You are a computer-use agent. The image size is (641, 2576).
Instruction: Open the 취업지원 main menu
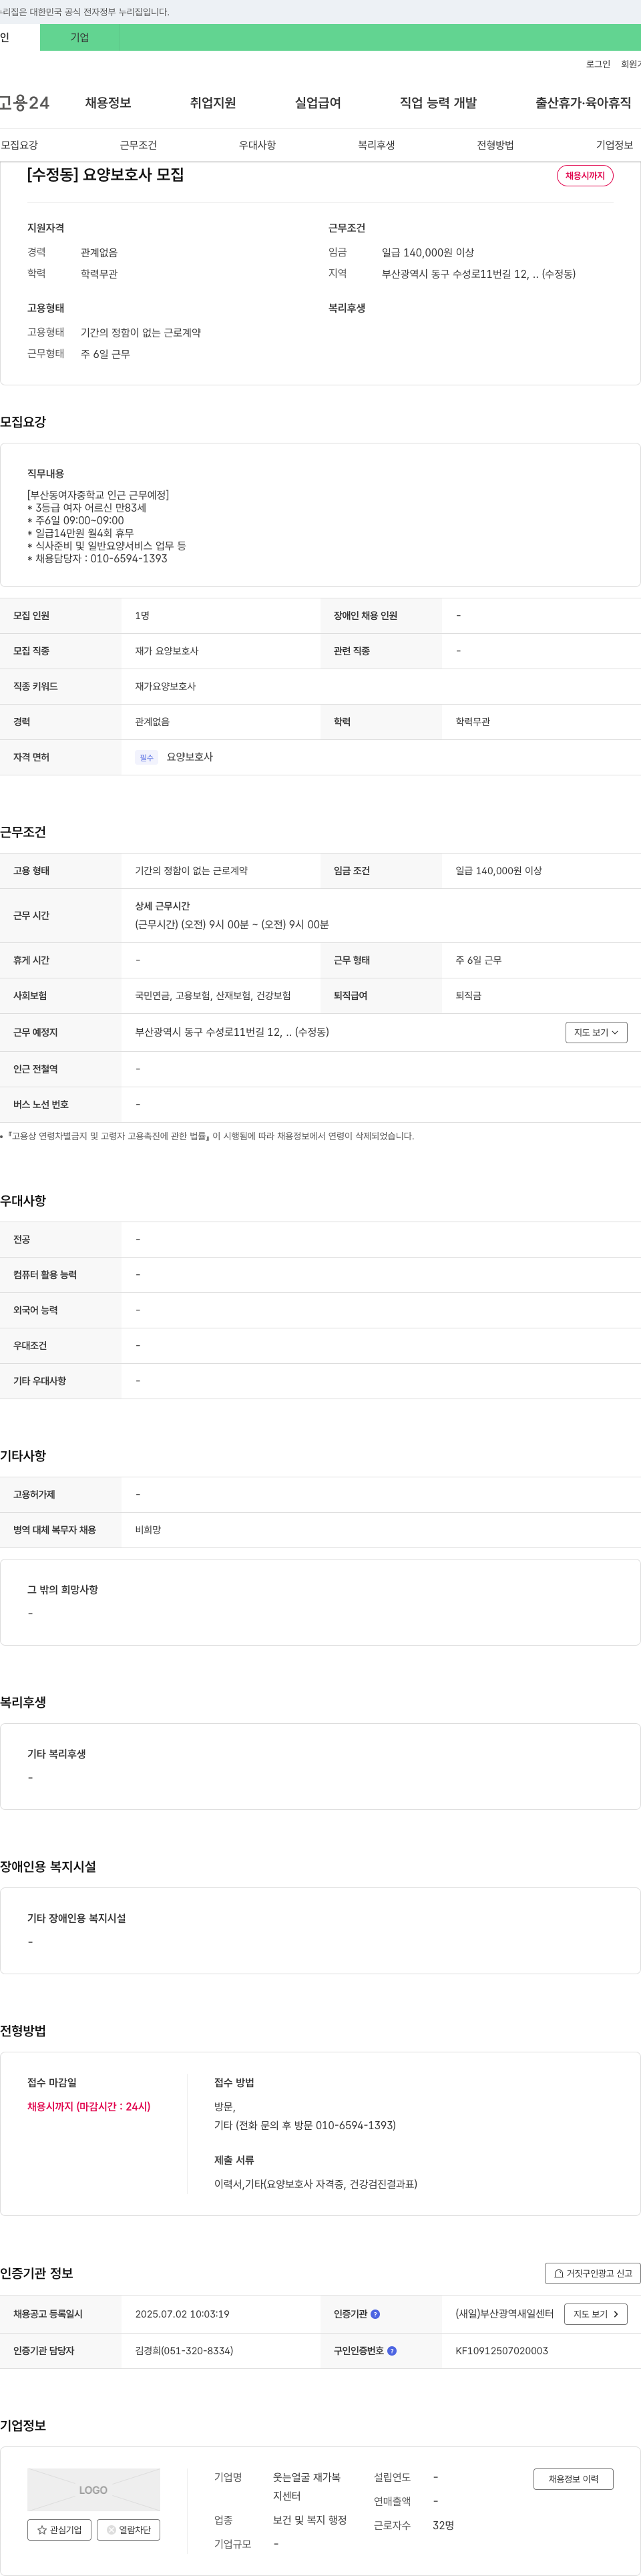tap(213, 103)
